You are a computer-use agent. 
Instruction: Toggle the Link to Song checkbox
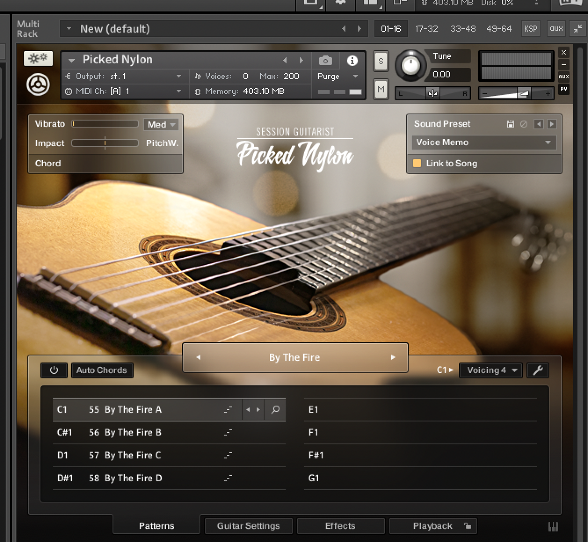pyautogui.click(x=417, y=164)
